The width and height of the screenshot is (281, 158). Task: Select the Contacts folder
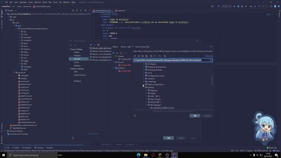click(151, 79)
